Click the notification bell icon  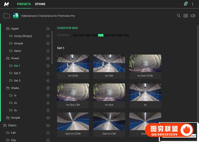point(185,4)
